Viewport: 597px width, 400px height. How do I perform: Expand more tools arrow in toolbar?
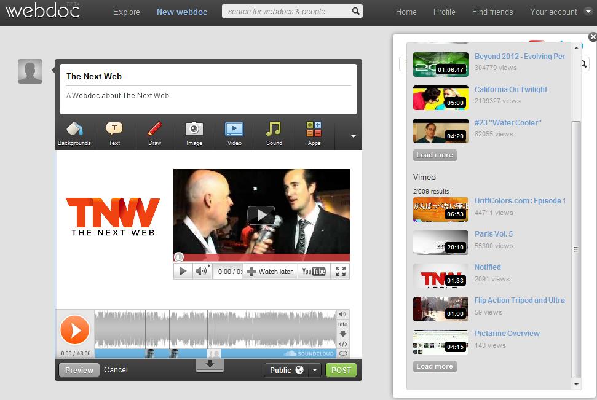(x=354, y=136)
